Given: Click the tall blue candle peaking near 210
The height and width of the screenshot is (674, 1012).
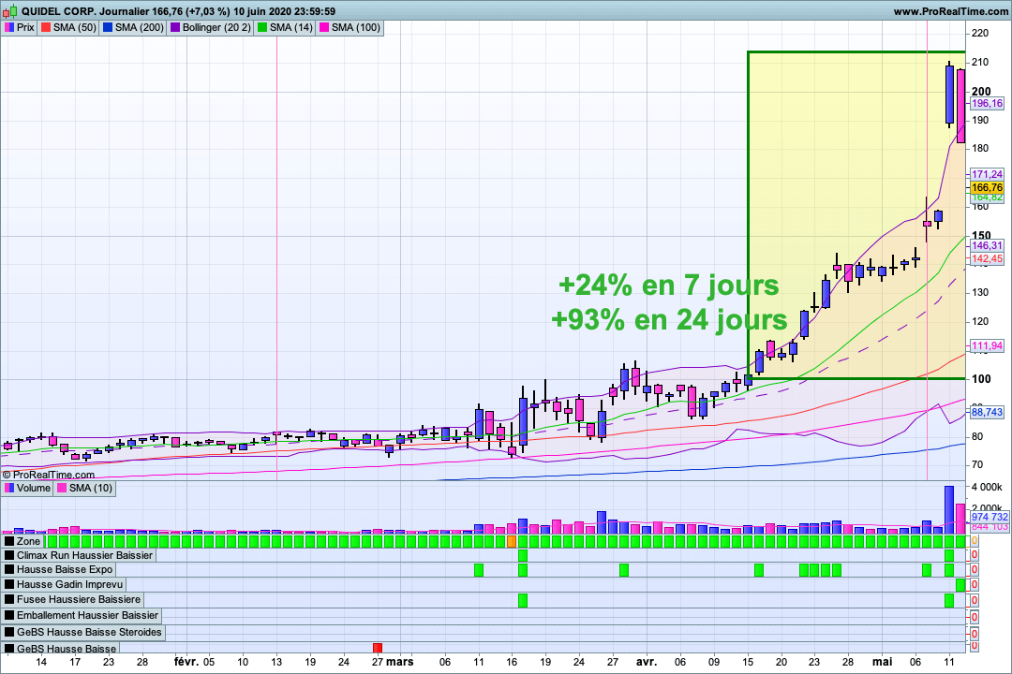Looking at the screenshot, I should (x=949, y=95).
